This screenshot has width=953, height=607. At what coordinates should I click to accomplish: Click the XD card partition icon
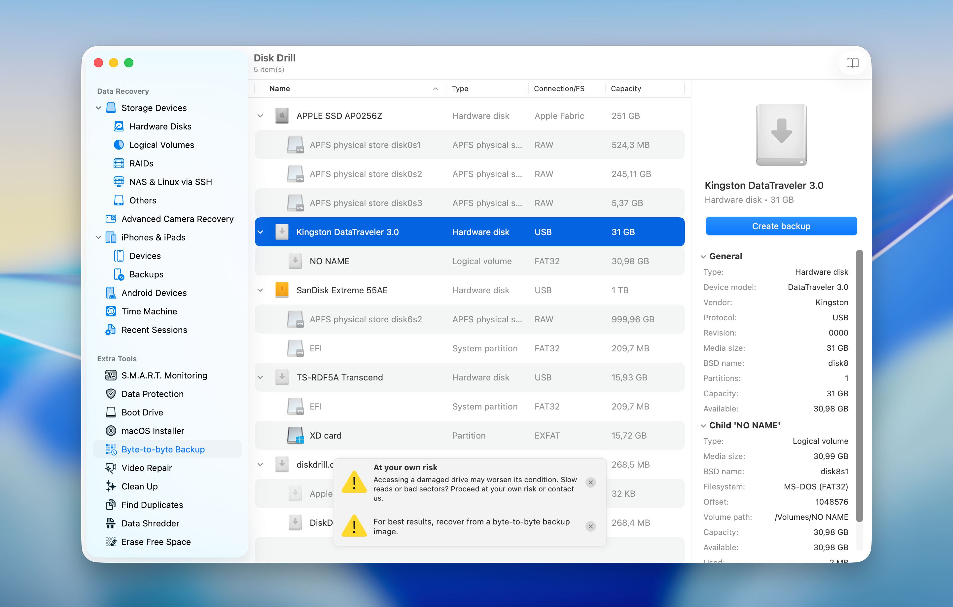point(295,435)
